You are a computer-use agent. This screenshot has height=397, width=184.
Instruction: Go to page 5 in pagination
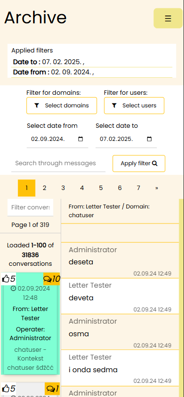pyautogui.click(x=101, y=188)
